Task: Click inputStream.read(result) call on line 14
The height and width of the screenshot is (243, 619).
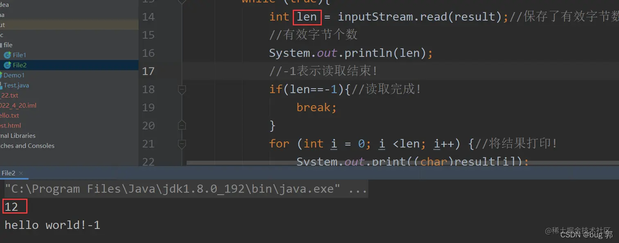Action: pos(420,17)
